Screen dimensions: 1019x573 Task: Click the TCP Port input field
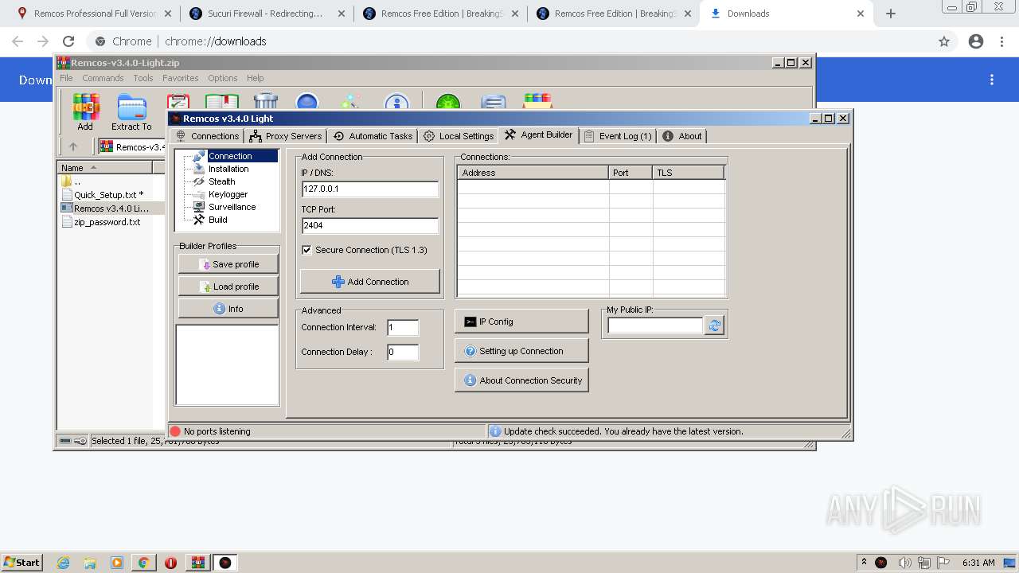point(370,226)
